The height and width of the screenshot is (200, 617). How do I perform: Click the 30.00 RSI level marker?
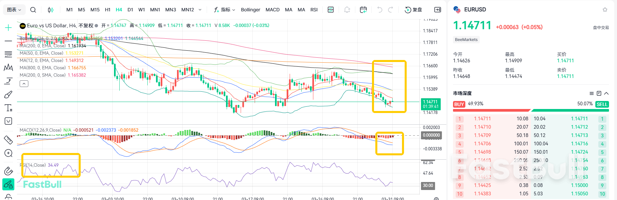(x=428, y=186)
